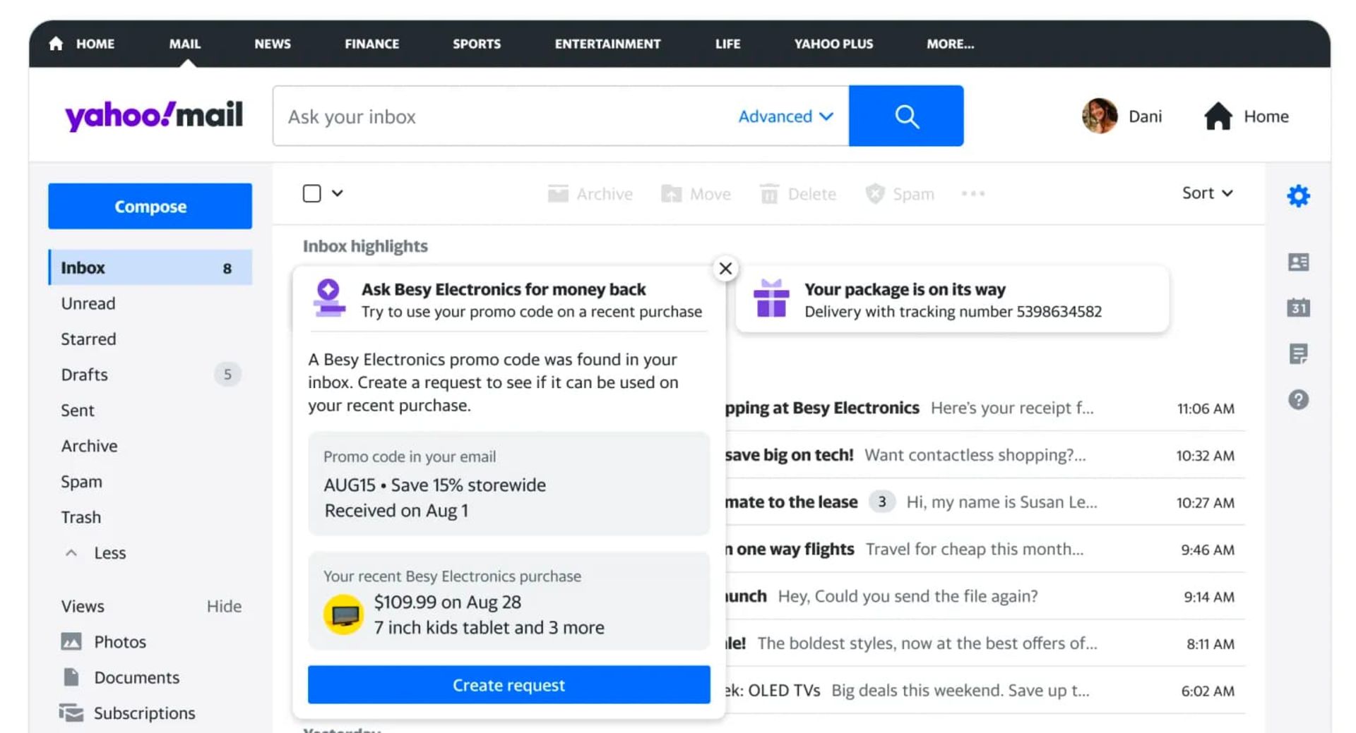Open the Help question mark icon
Viewport: 1356px width, 733px height.
tap(1299, 400)
